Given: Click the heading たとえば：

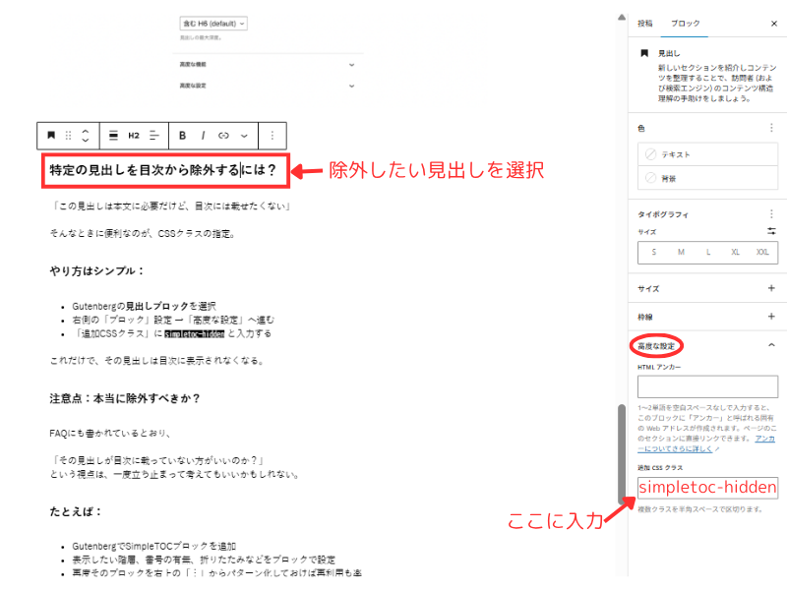Looking at the screenshot, I should tap(76, 511).
